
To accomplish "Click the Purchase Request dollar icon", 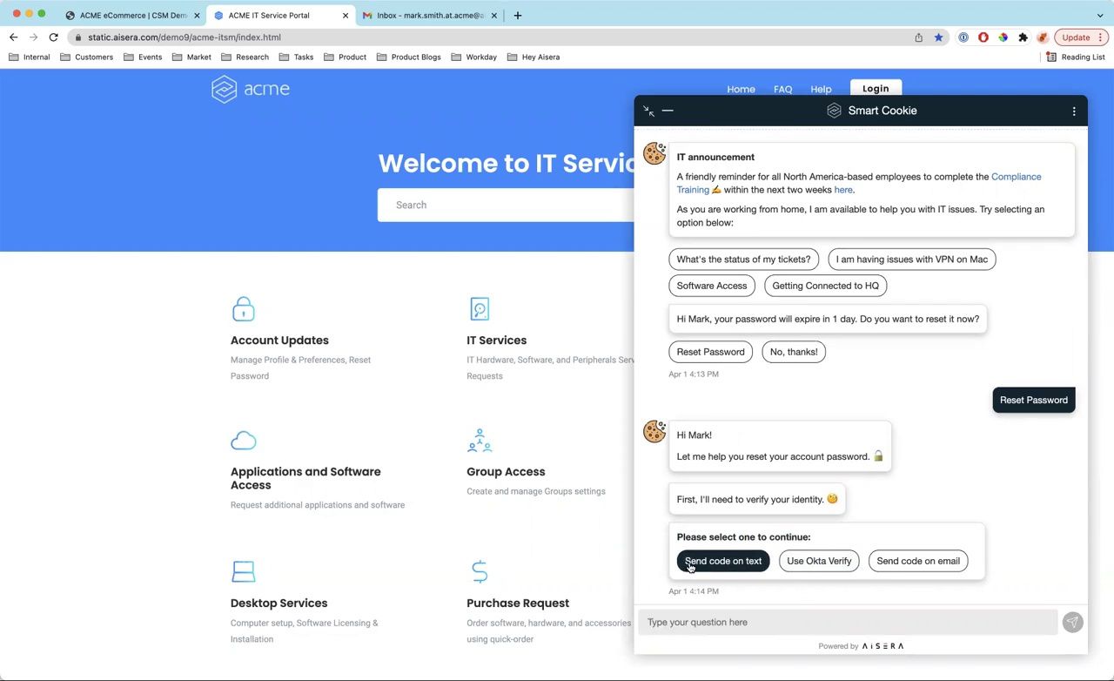I will click(480, 572).
